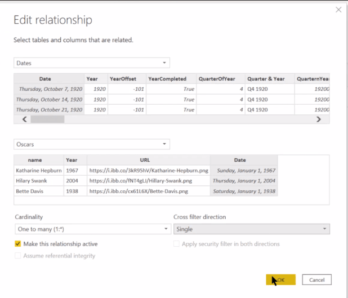
Task: Check Assume referential integrity
Action: coord(18,256)
